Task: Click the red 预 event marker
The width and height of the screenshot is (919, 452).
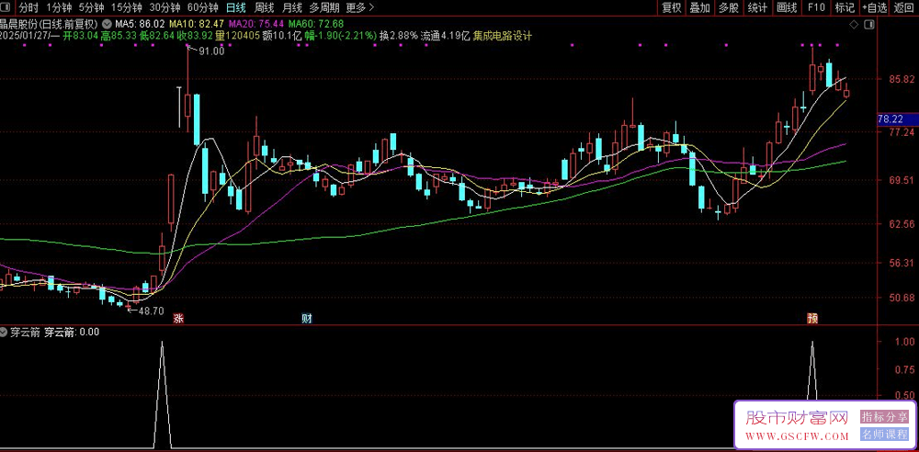Action: pyautogui.click(x=812, y=319)
